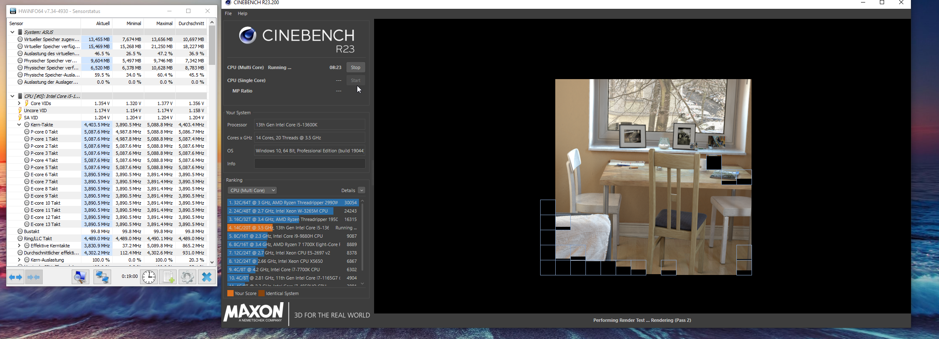
Task: Open the Details dropdown arrow in Ranking
Action: (362, 190)
